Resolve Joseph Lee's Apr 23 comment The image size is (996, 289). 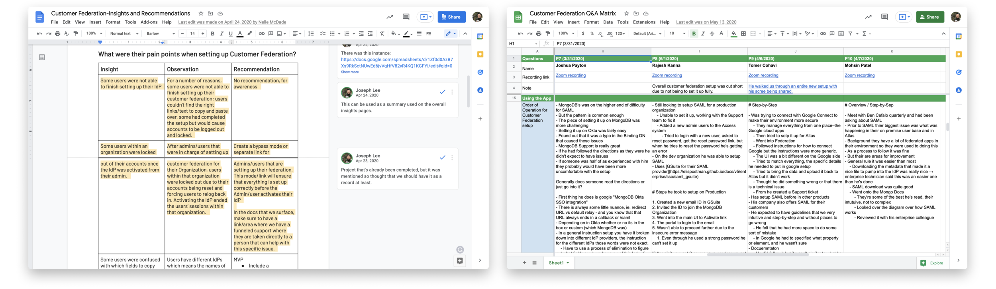click(442, 157)
